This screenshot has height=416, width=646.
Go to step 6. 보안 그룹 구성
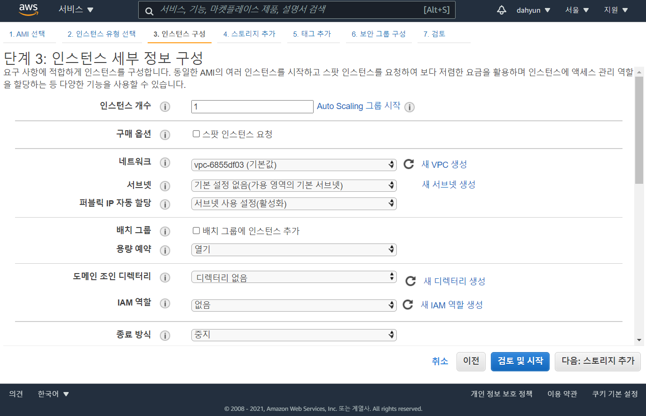click(378, 34)
